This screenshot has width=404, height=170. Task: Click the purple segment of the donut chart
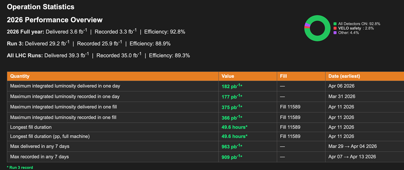click(x=307, y=25)
